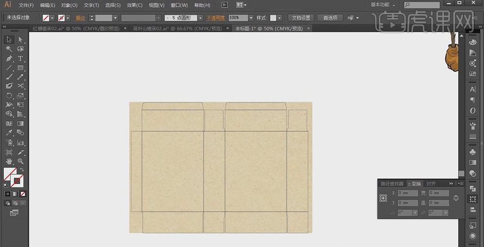Toggle constrain width and height proportions
This screenshot has height=247, width=484.
click(457, 198)
